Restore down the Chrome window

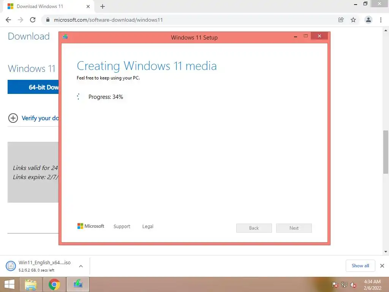(365, 3)
